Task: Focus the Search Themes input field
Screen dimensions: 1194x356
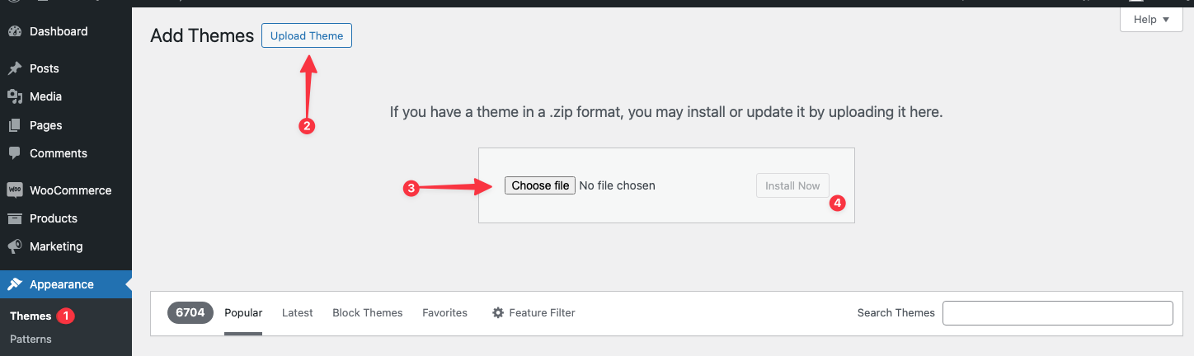Action: click(x=1057, y=313)
